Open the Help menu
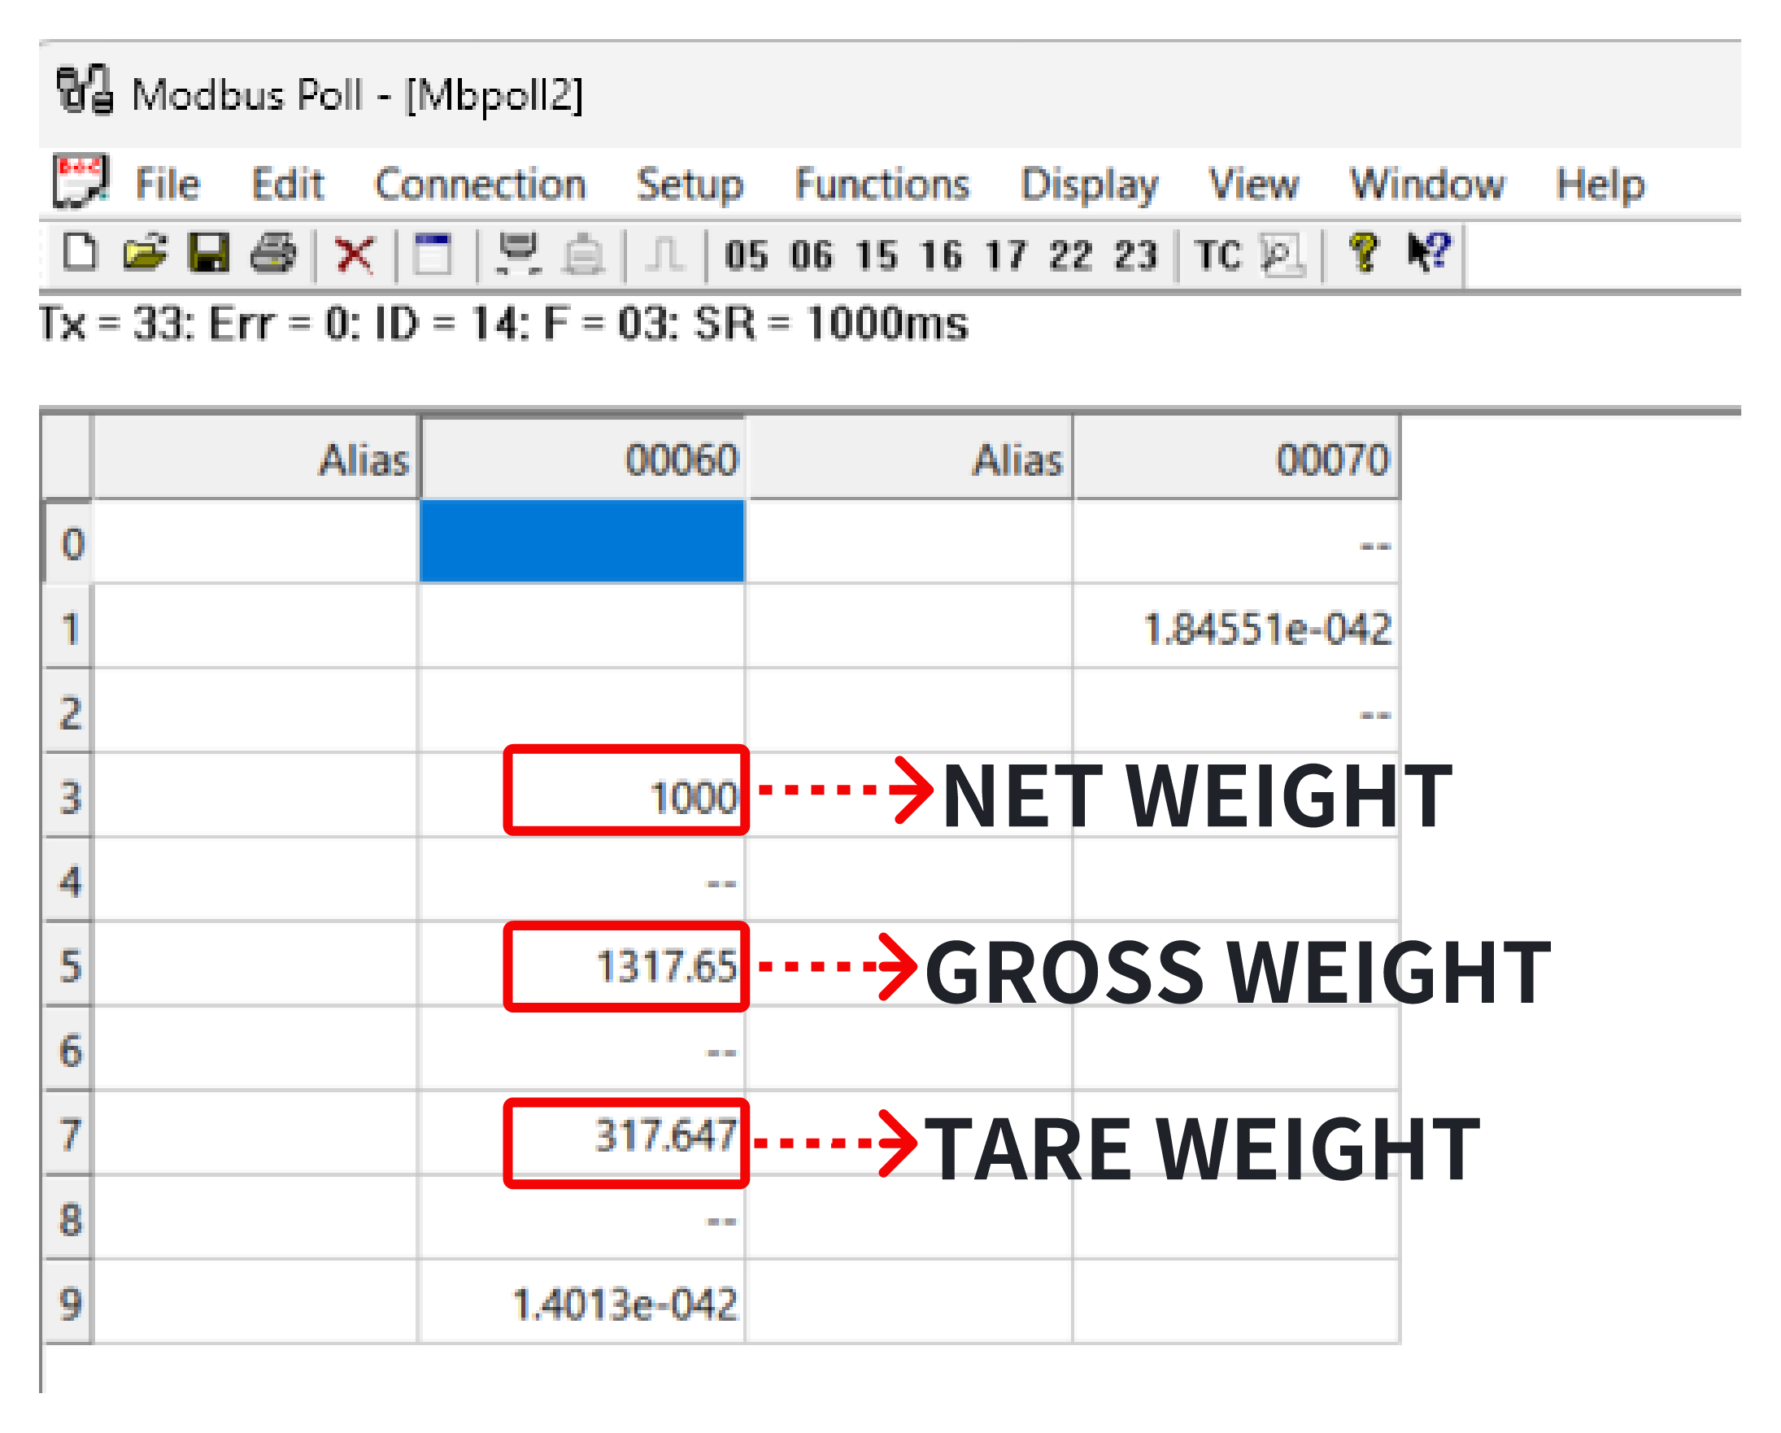The height and width of the screenshot is (1433, 1781). click(x=1600, y=185)
